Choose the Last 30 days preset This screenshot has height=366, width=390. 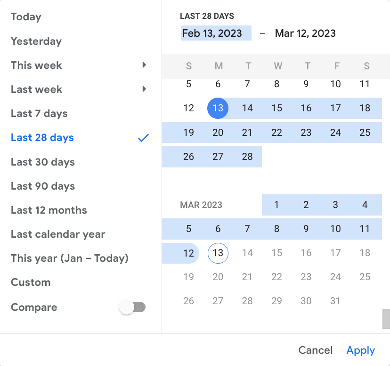pos(42,162)
